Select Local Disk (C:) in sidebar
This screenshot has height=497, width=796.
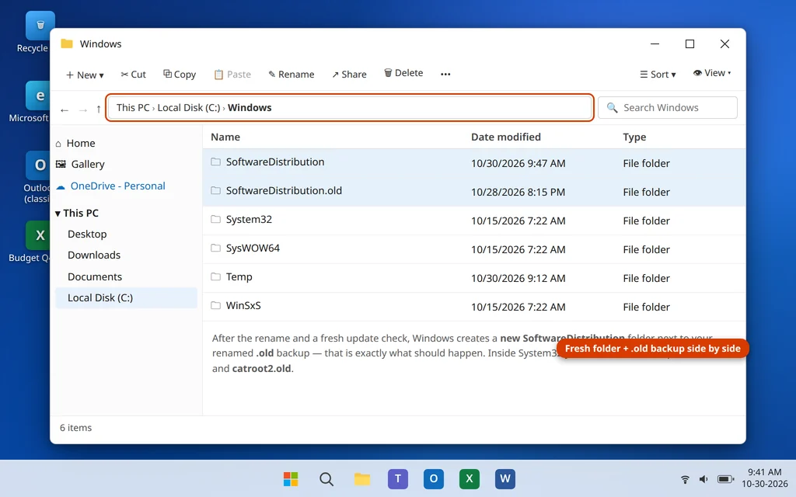126,297
